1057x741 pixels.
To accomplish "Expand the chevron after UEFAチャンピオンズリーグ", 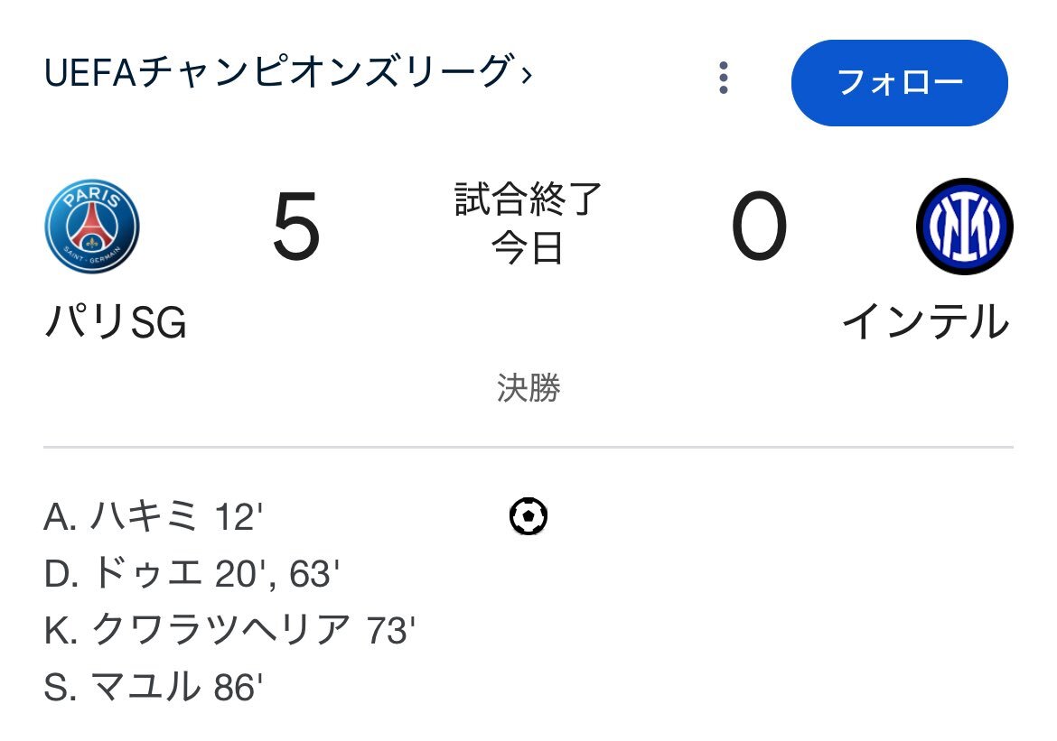I will tap(527, 75).
